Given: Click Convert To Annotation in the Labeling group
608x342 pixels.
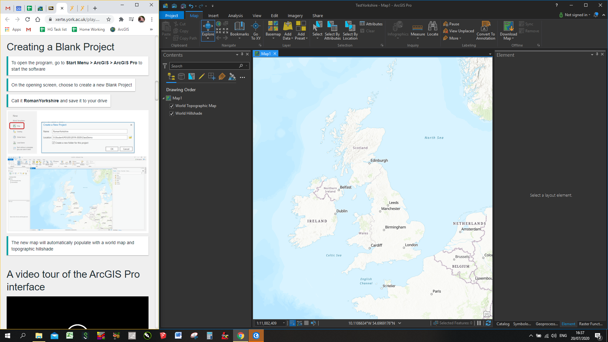Looking at the screenshot, I should [485, 30].
